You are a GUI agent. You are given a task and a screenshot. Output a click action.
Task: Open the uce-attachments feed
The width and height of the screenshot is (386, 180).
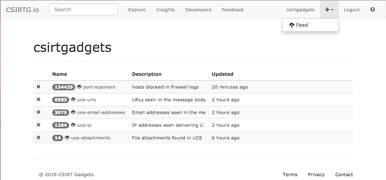90,138
